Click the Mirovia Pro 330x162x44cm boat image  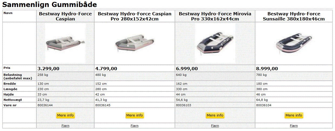(x=215, y=43)
